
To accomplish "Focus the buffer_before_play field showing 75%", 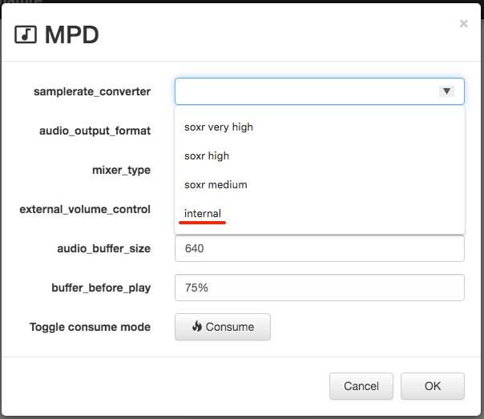I will (x=320, y=288).
